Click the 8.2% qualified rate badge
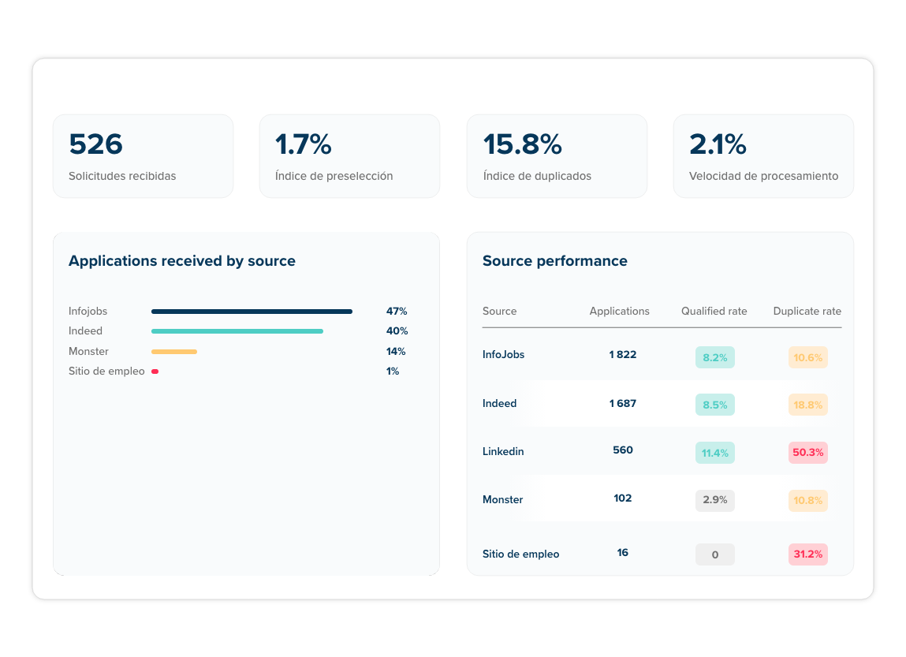This screenshot has width=906, height=657. 714,357
